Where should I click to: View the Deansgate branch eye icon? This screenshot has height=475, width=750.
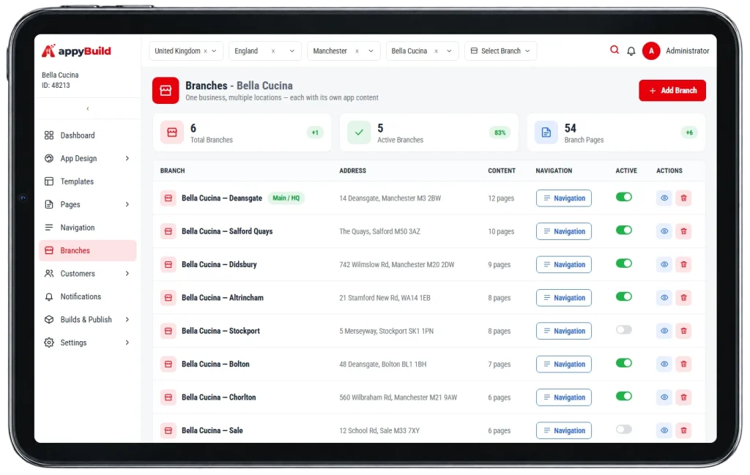(664, 198)
